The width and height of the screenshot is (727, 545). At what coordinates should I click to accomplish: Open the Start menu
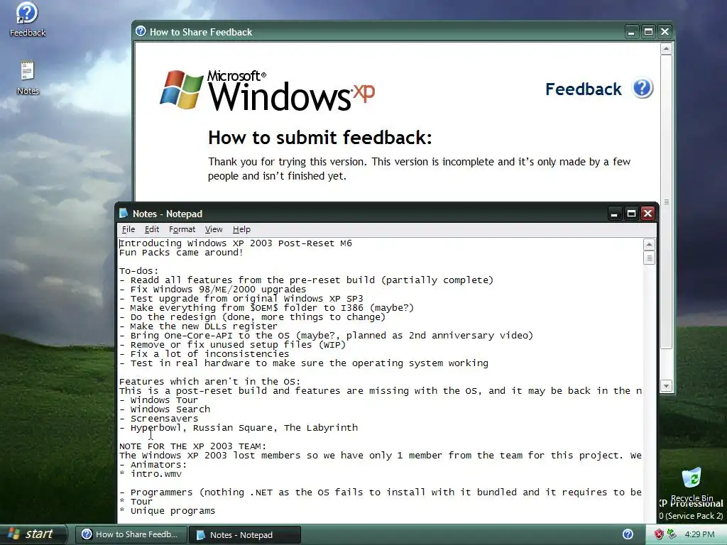pos(33,534)
